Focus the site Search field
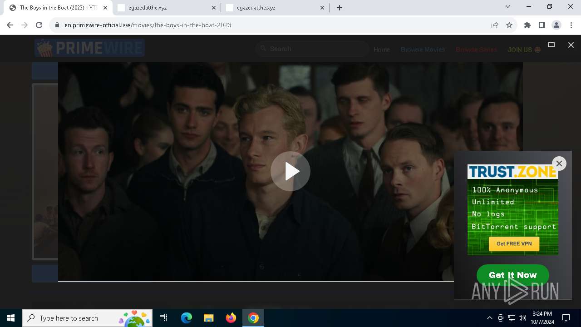This screenshot has height=327, width=581. coord(312,49)
